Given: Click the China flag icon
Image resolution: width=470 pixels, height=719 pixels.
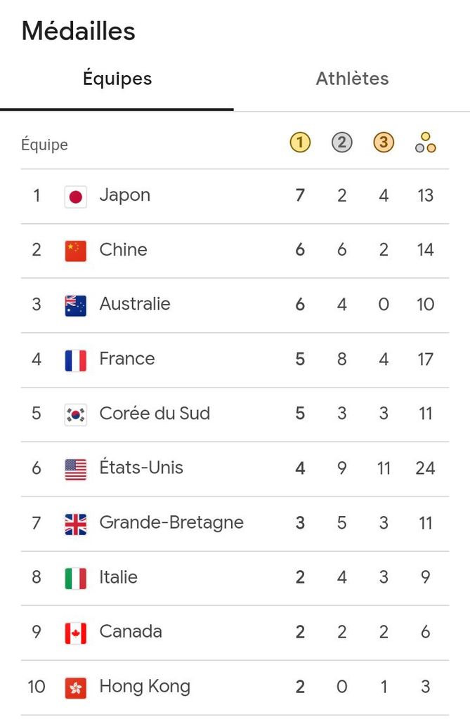Looking at the screenshot, I should coord(76,251).
